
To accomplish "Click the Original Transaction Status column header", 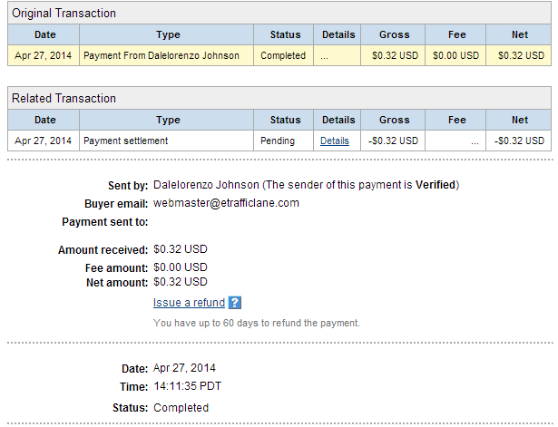I will click(x=284, y=34).
